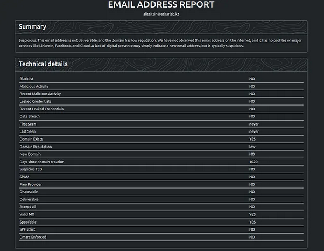Viewport: 324px width, 251px height.
Task: Click the alissitsin@askarlab.kz email address
Action: (x=161, y=14)
